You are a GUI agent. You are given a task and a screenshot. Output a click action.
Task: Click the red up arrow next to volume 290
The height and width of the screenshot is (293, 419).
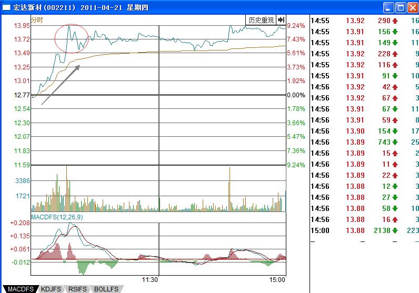(395, 21)
